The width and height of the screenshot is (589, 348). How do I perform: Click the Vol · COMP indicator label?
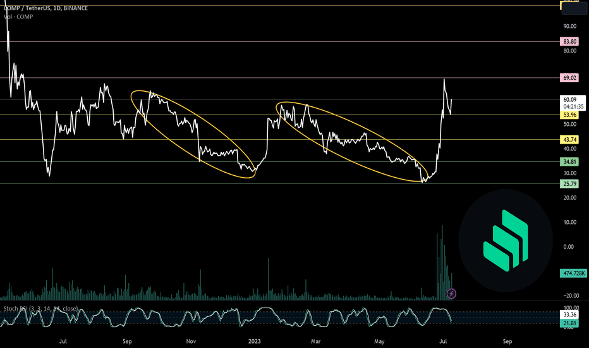(x=18, y=17)
